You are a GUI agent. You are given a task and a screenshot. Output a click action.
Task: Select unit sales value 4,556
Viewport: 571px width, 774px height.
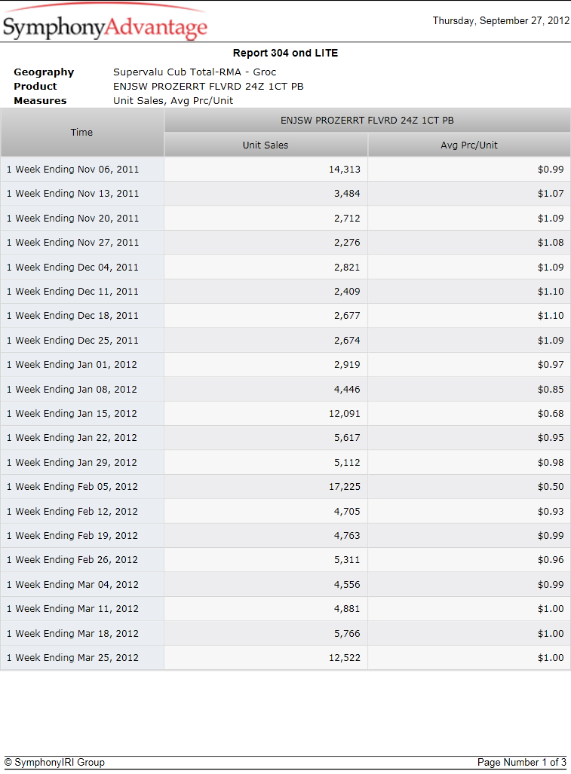point(347,584)
